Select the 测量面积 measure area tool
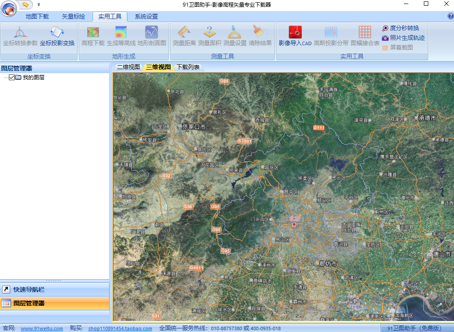 (210, 36)
